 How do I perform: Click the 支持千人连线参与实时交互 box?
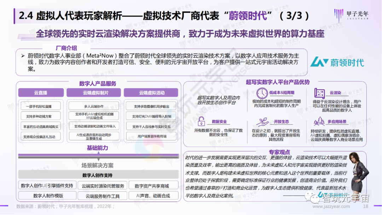pyautogui.click(x=151, y=126)
